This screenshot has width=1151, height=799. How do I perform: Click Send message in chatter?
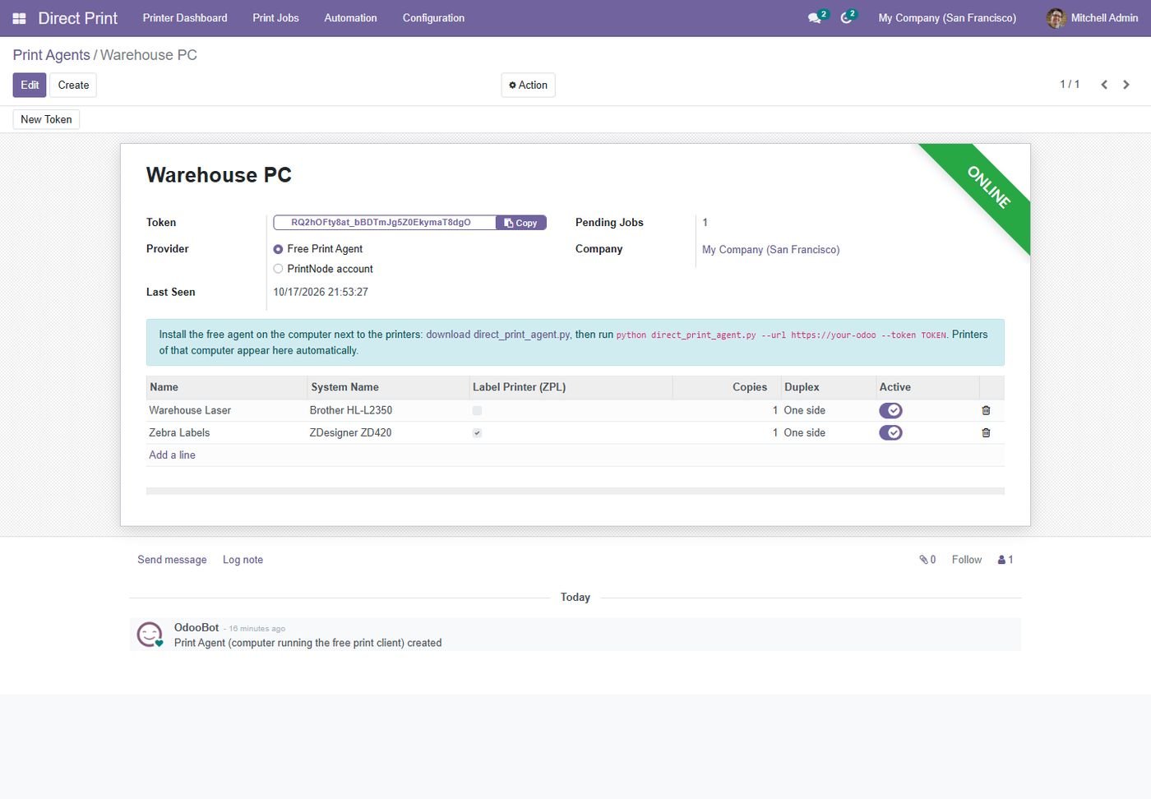172,560
